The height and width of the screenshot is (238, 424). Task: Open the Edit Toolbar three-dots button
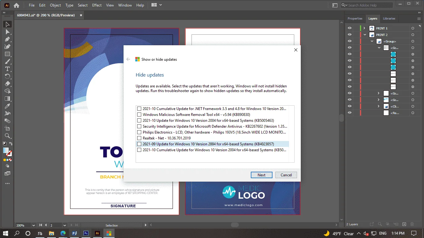click(x=8, y=183)
